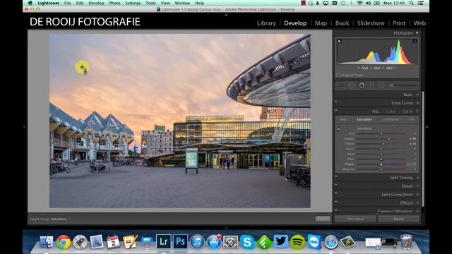Expand the Lens Corrections panel
Viewport: 452px width, 254px height.
click(417, 195)
